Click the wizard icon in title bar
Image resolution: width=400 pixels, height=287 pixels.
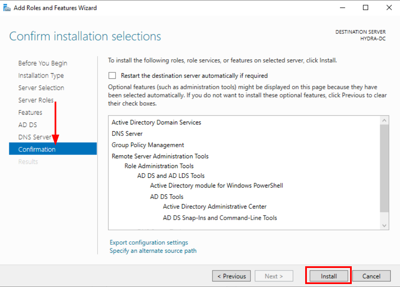pos(7,8)
